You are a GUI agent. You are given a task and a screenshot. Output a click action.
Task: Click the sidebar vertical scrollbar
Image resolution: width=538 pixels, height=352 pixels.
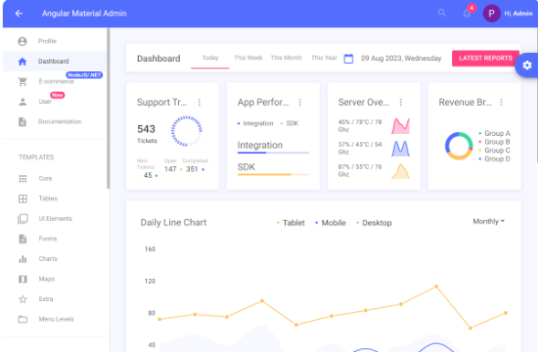108,109
